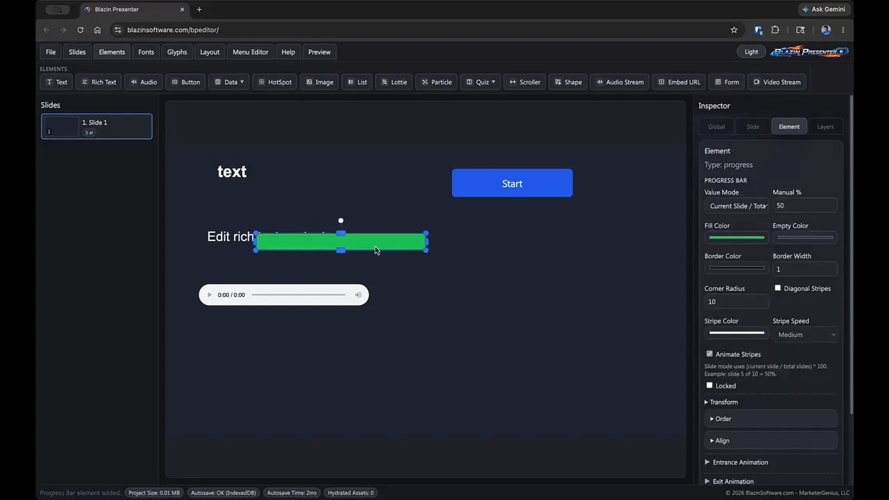Screen dimensions: 889x500
Task: Open the Layout menu
Action: 210,52
